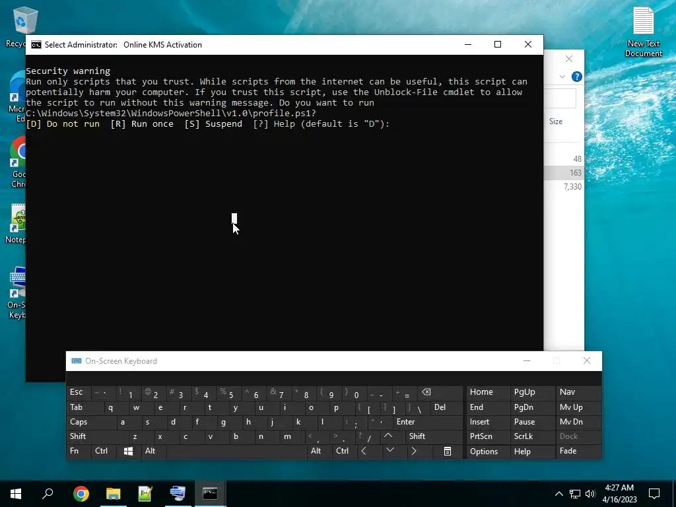Tap the S key on the keyboard
Image resolution: width=676 pixels, height=507 pixels.
tap(153, 422)
